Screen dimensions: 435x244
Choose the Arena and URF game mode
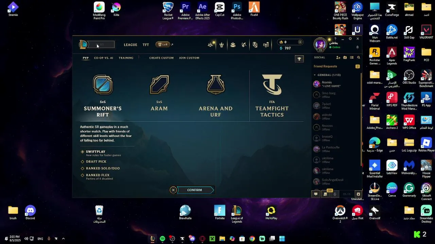216,96
